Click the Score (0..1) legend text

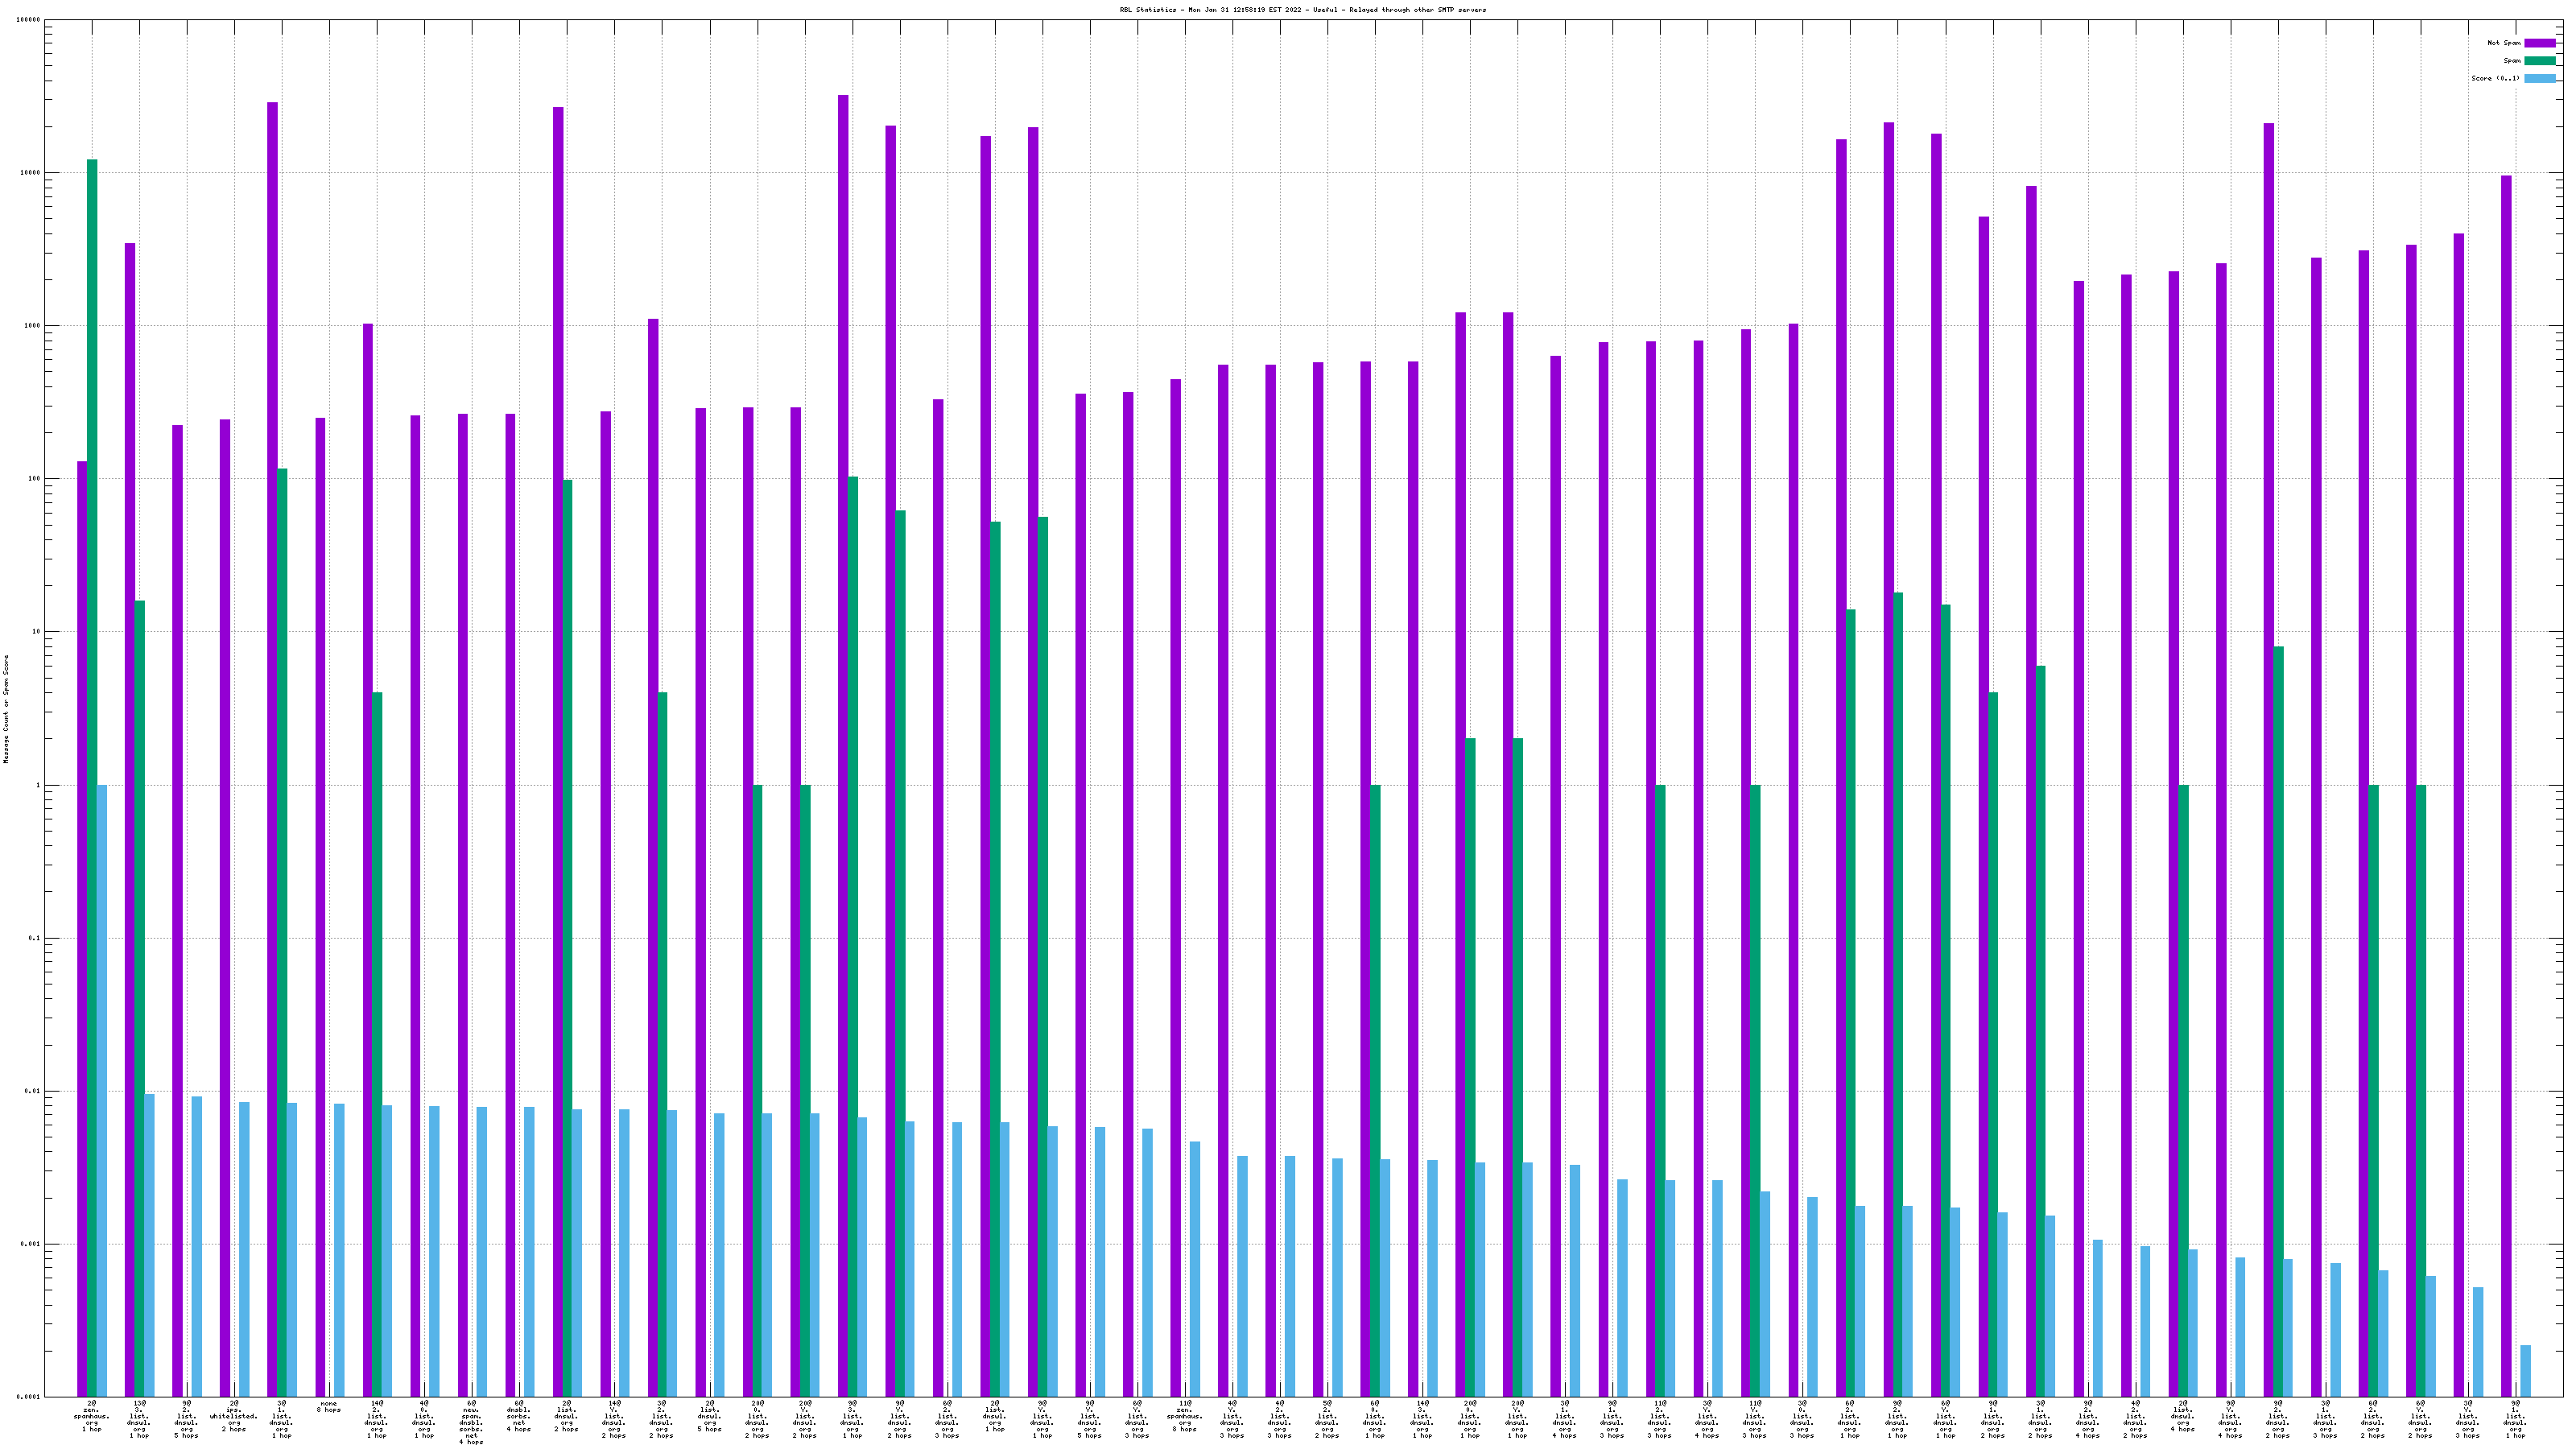(2495, 78)
